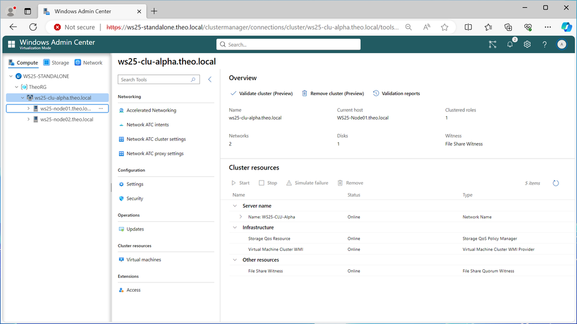Screen dimensions: 577x324
Task: Collapse the Infrastructure resource group
Action: tap(234, 228)
